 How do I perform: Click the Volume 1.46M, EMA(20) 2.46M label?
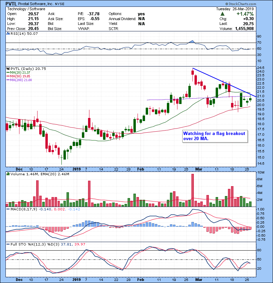pyautogui.click(x=40, y=174)
